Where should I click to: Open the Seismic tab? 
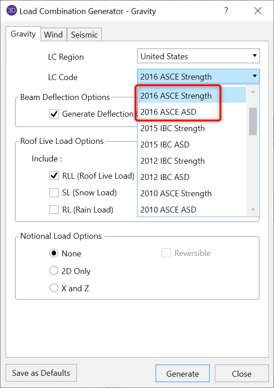click(x=84, y=35)
